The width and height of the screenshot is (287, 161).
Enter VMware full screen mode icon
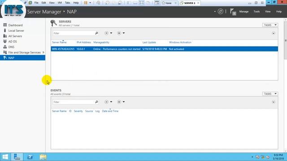point(142,3)
